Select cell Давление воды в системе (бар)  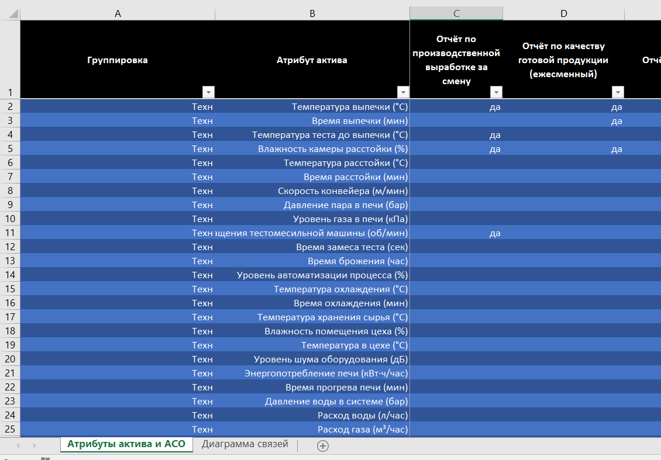coord(312,402)
